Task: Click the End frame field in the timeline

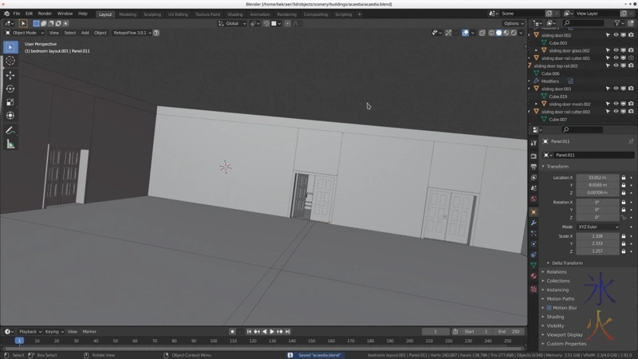Action: click(x=508, y=331)
